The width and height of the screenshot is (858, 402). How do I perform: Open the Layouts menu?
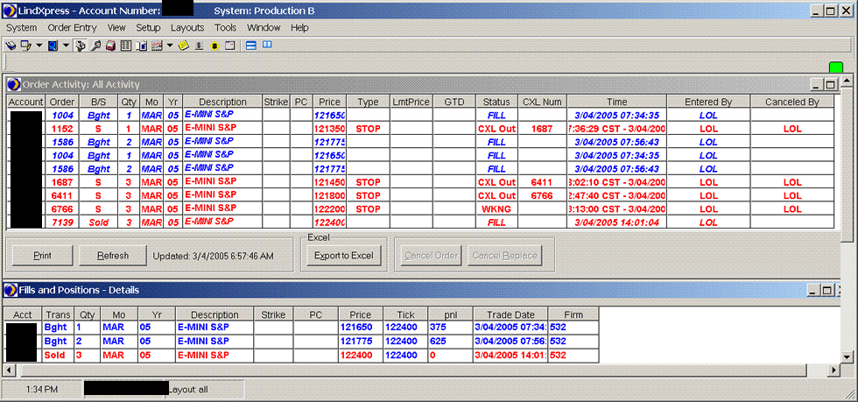[x=187, y=27]
